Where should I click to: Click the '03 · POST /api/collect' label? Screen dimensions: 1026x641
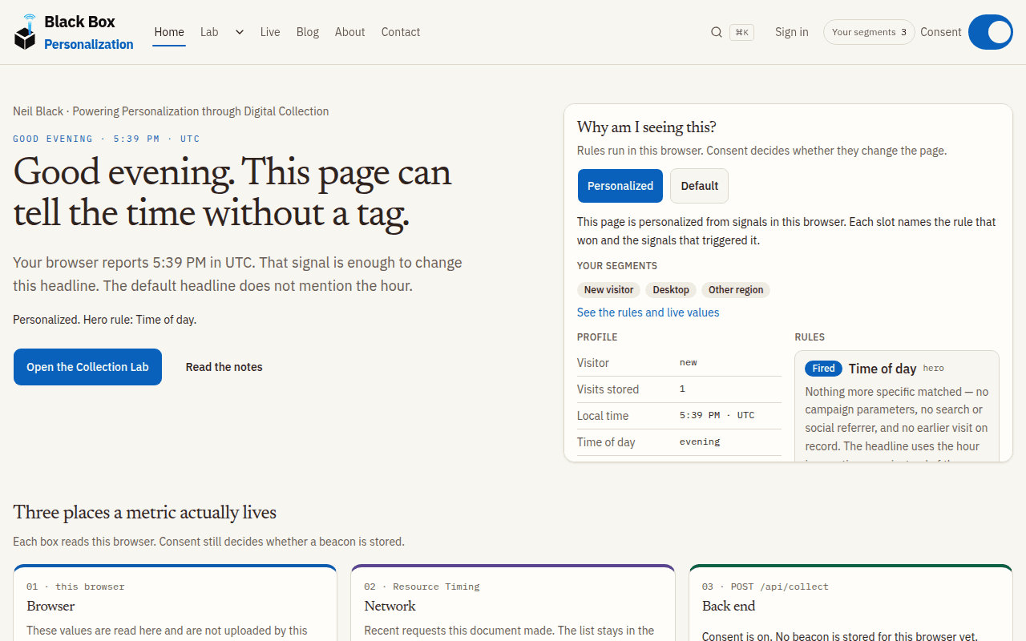(x=765, y=587)
